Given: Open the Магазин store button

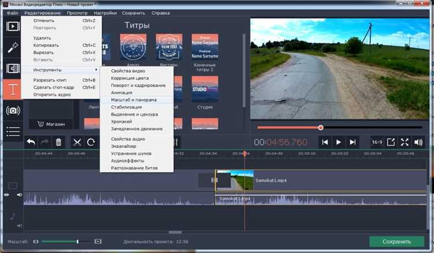Looking at the screenshot, I should pos(51,124).
